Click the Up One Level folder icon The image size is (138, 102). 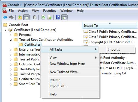[x=20, y=17]
